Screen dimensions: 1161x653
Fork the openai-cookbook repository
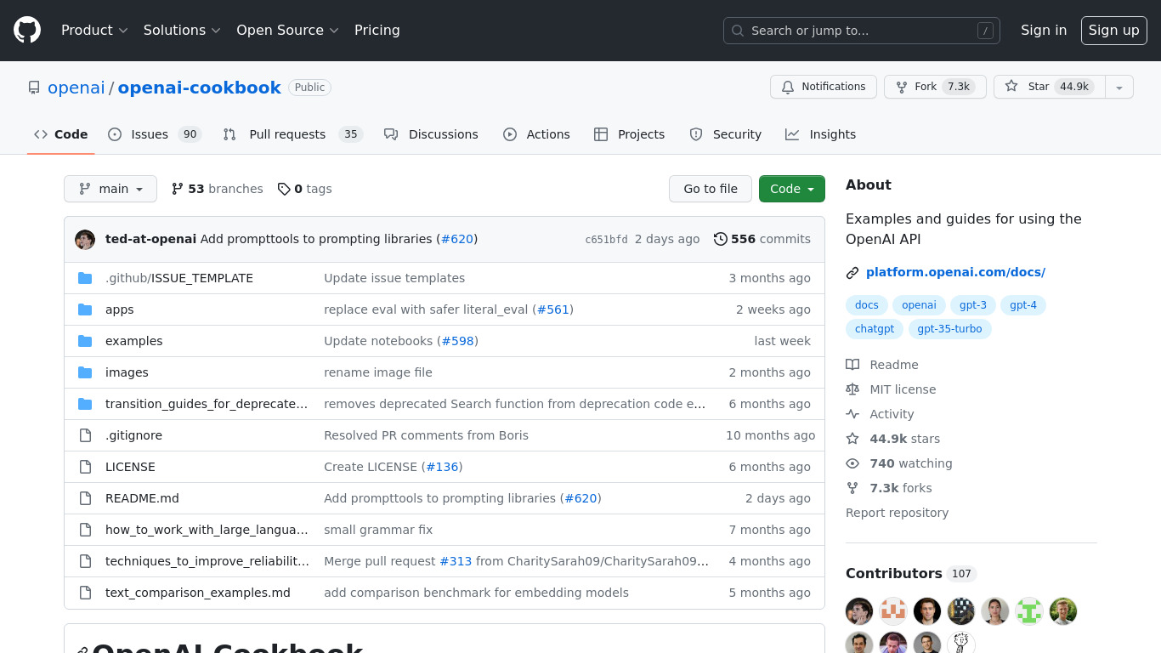[935, 87]
